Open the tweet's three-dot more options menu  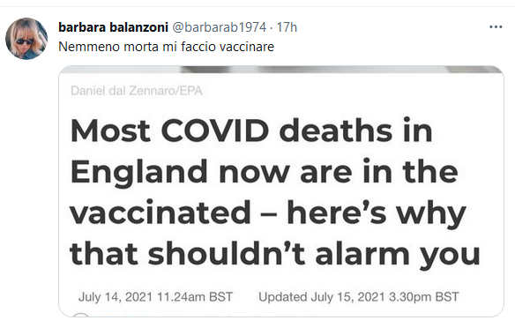click(x=496, y=27)
